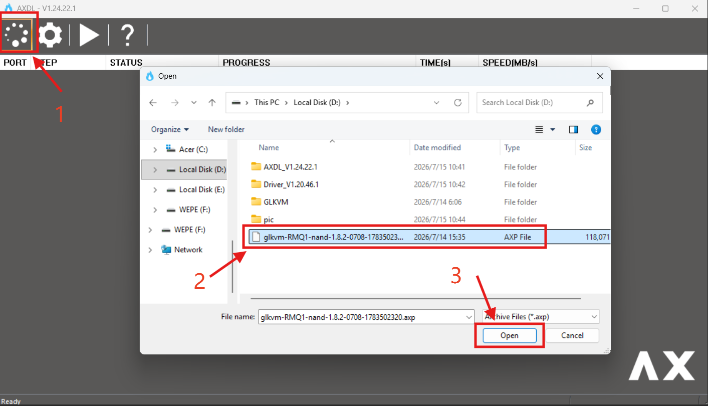Expand the address bar history dropdown
The width and height of the screenshot is (708, 406).
pyautogui.click(x=436, y=102)
